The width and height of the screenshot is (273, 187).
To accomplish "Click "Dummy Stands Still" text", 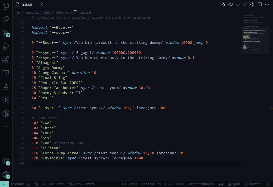I will (x=61, y=93).
